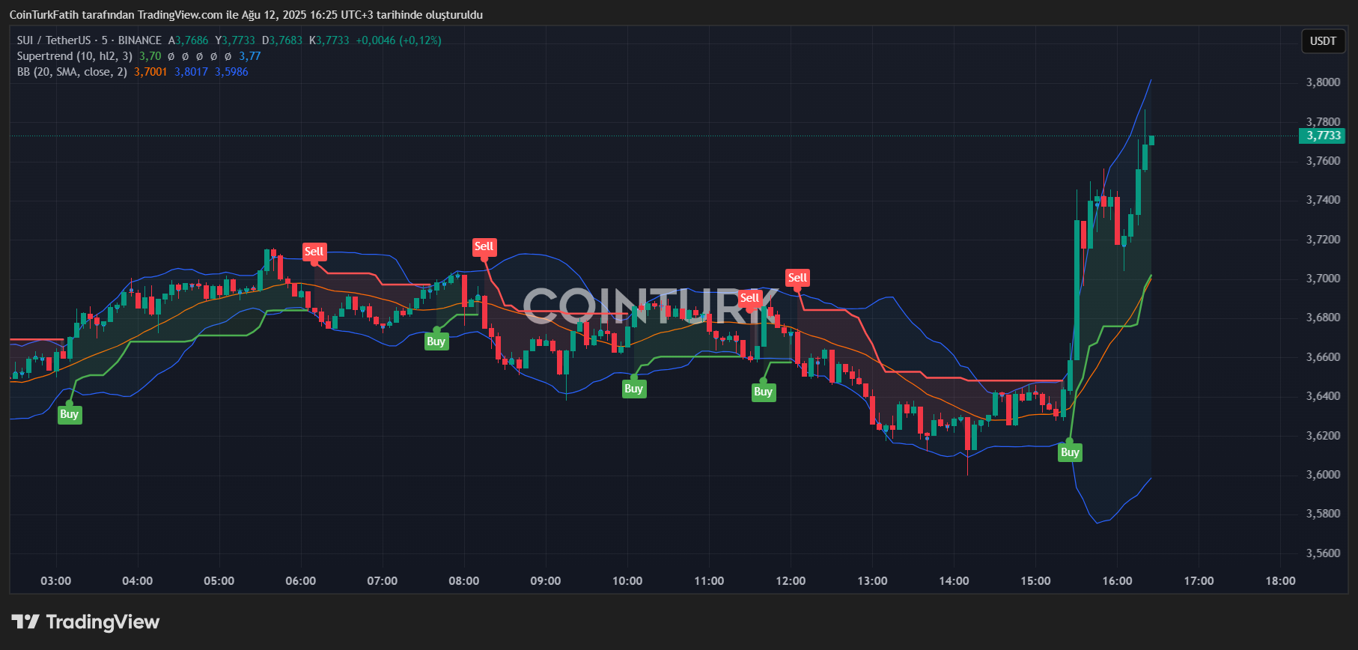1358x650 pixels.
Task: Click the TradingView logo
Action: pos(85,622)
